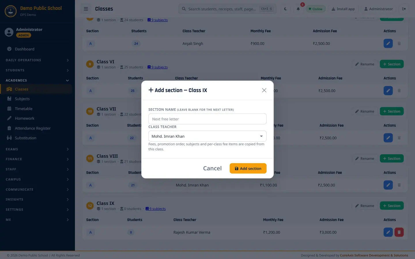Open notifications bell icon
The height and width of the screenshot is (259, 415).
(x=298, y=9)
